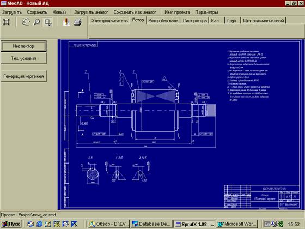Click the fit-to-window frame icon
This screenshot has width=305, height=229.
coord(7,22)
